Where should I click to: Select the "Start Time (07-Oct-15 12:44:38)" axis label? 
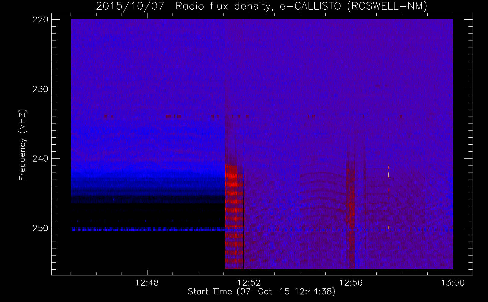pos(261,292)
